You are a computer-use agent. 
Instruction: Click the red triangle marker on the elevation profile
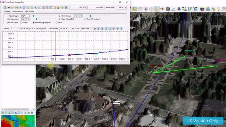coord(70,55)
